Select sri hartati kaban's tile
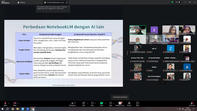This screenshot has width=197, height=111. coord(154,58)
